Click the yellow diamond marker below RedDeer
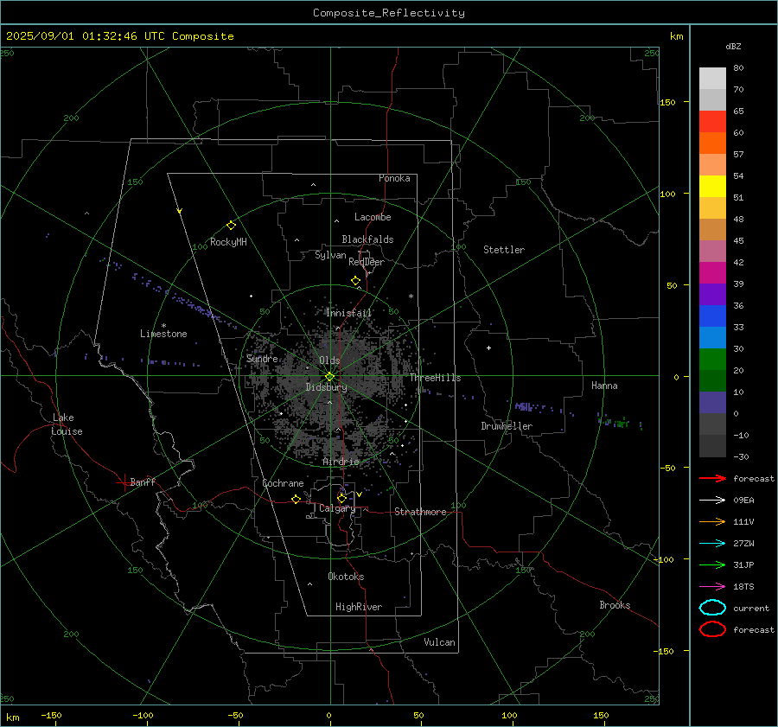The height and width of the screenshot is (727, 778). pos(355,281)
